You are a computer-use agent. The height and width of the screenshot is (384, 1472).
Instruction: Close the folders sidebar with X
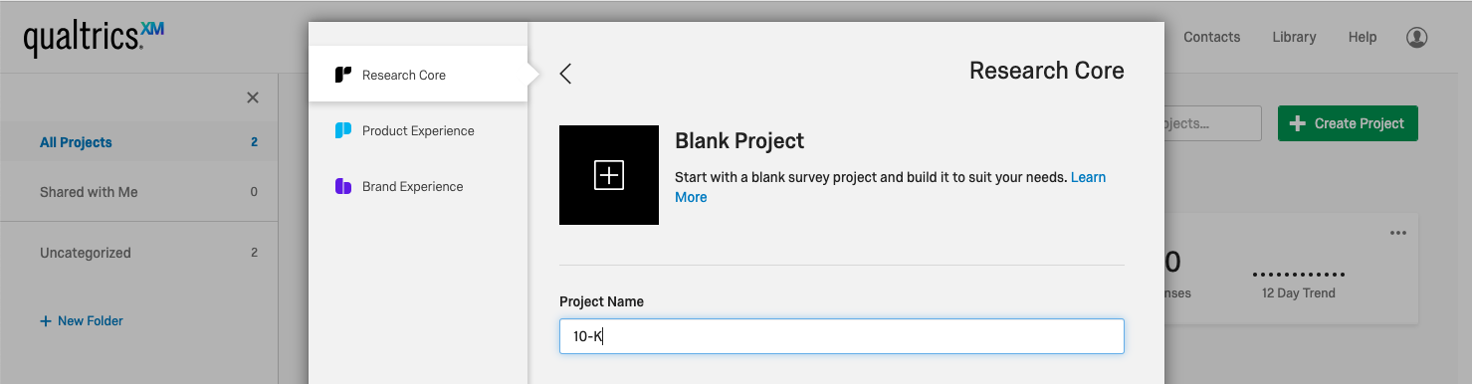click(253, 97)
